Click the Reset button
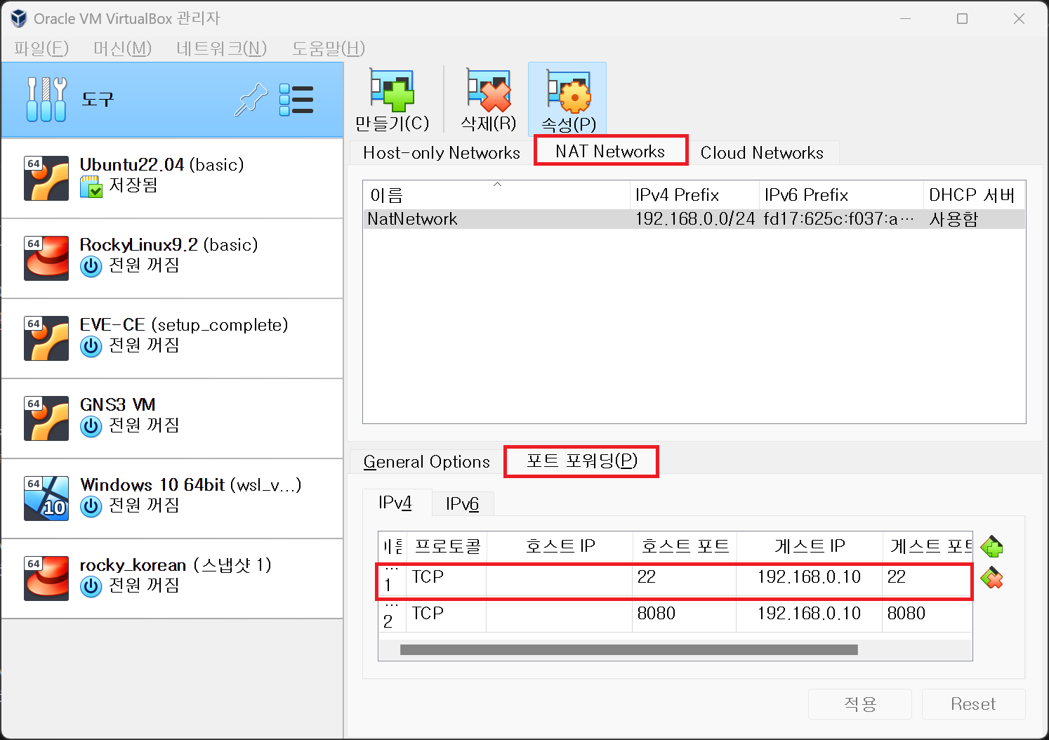The height and width of the screenshot is (740, 1049). coord(973,703)
